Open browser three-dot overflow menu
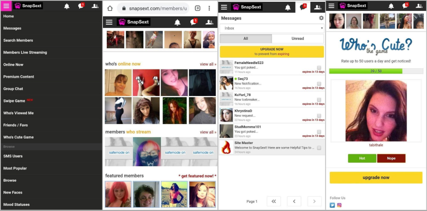Image resolution: width=427 pixels, height=211 pixels. coord(209,8)
